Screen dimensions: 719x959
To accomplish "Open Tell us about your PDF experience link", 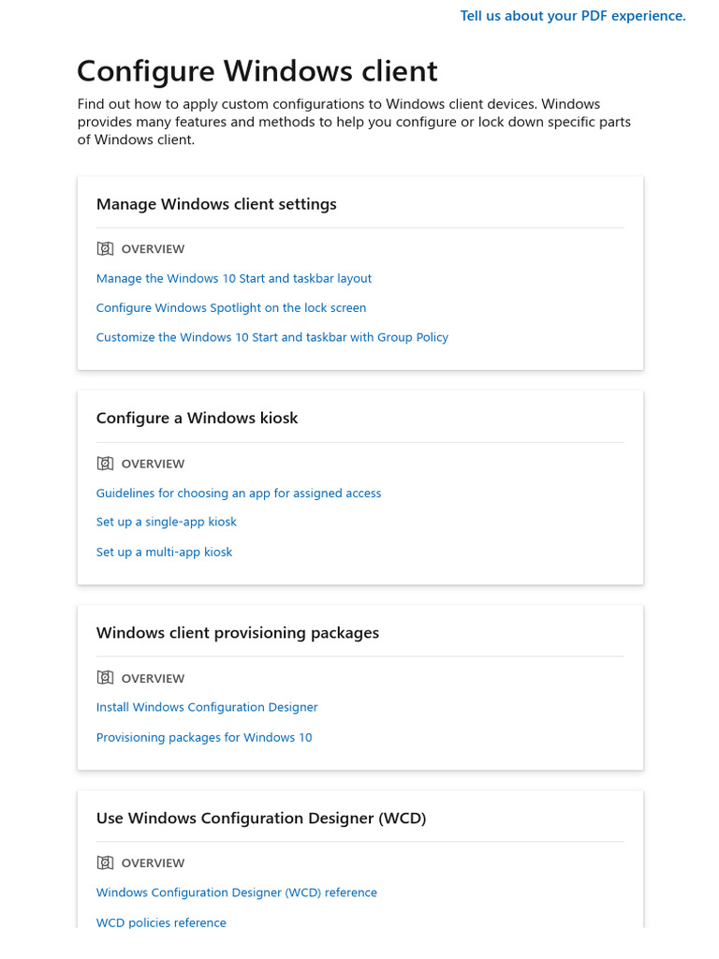I will tap(573, 16).
